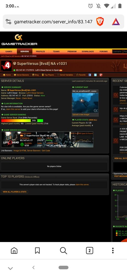Open the Blog tab
Screen dimensions: 127x276
point(35,75)
